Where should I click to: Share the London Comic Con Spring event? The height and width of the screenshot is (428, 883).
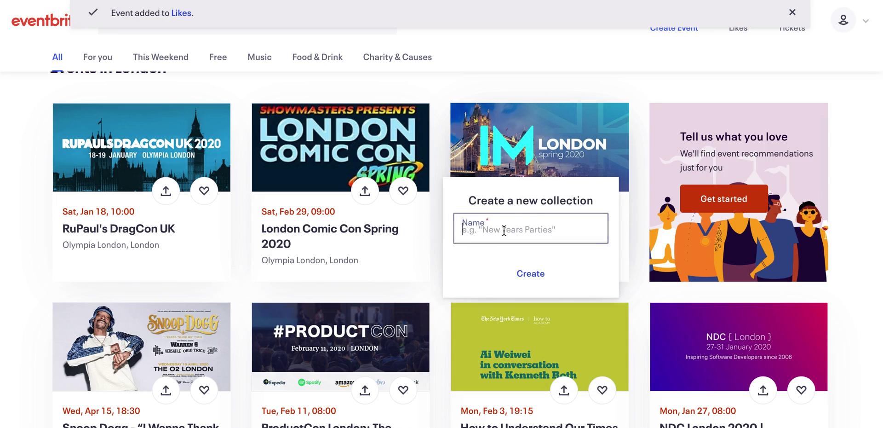(365, 191)
